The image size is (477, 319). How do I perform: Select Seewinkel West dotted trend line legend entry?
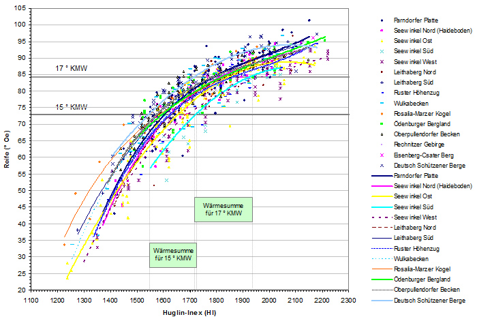click(x=405, y=217)
